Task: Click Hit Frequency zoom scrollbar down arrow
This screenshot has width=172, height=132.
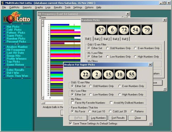Action: pos(43,98)
